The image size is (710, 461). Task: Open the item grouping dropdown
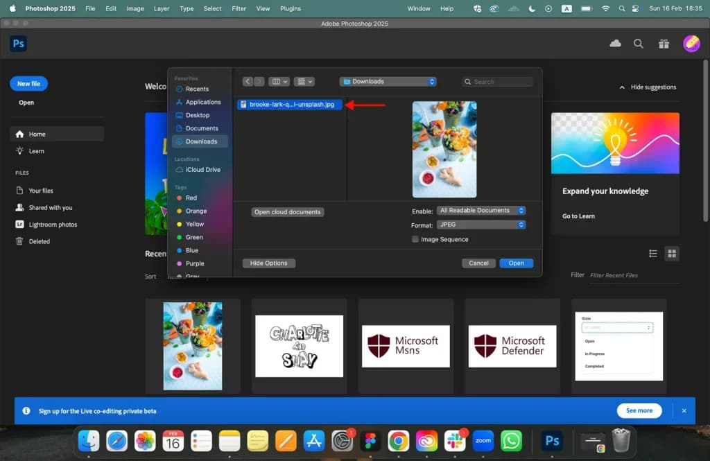pyautogui.click(x=304, y=82)
